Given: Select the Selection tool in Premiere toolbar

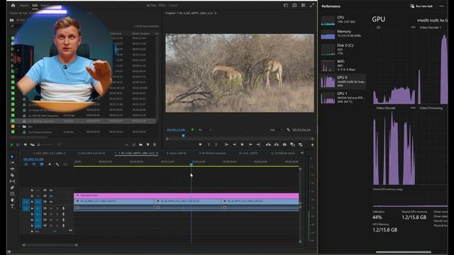Looking at the screenshot, I should click(12, 157).
